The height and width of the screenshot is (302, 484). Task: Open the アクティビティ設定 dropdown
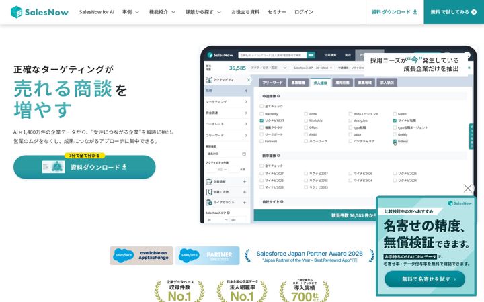[268, 68]
